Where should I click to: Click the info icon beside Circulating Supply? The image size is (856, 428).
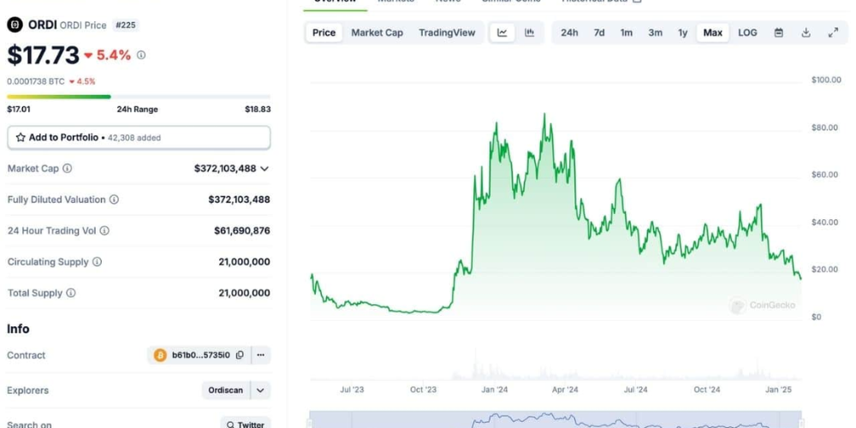[97, 262]
